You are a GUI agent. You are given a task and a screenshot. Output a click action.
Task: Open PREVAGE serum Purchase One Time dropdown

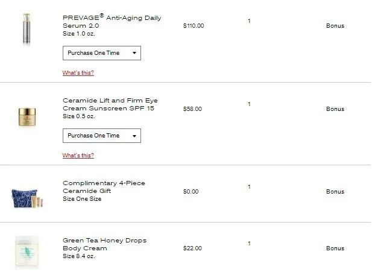96,53
